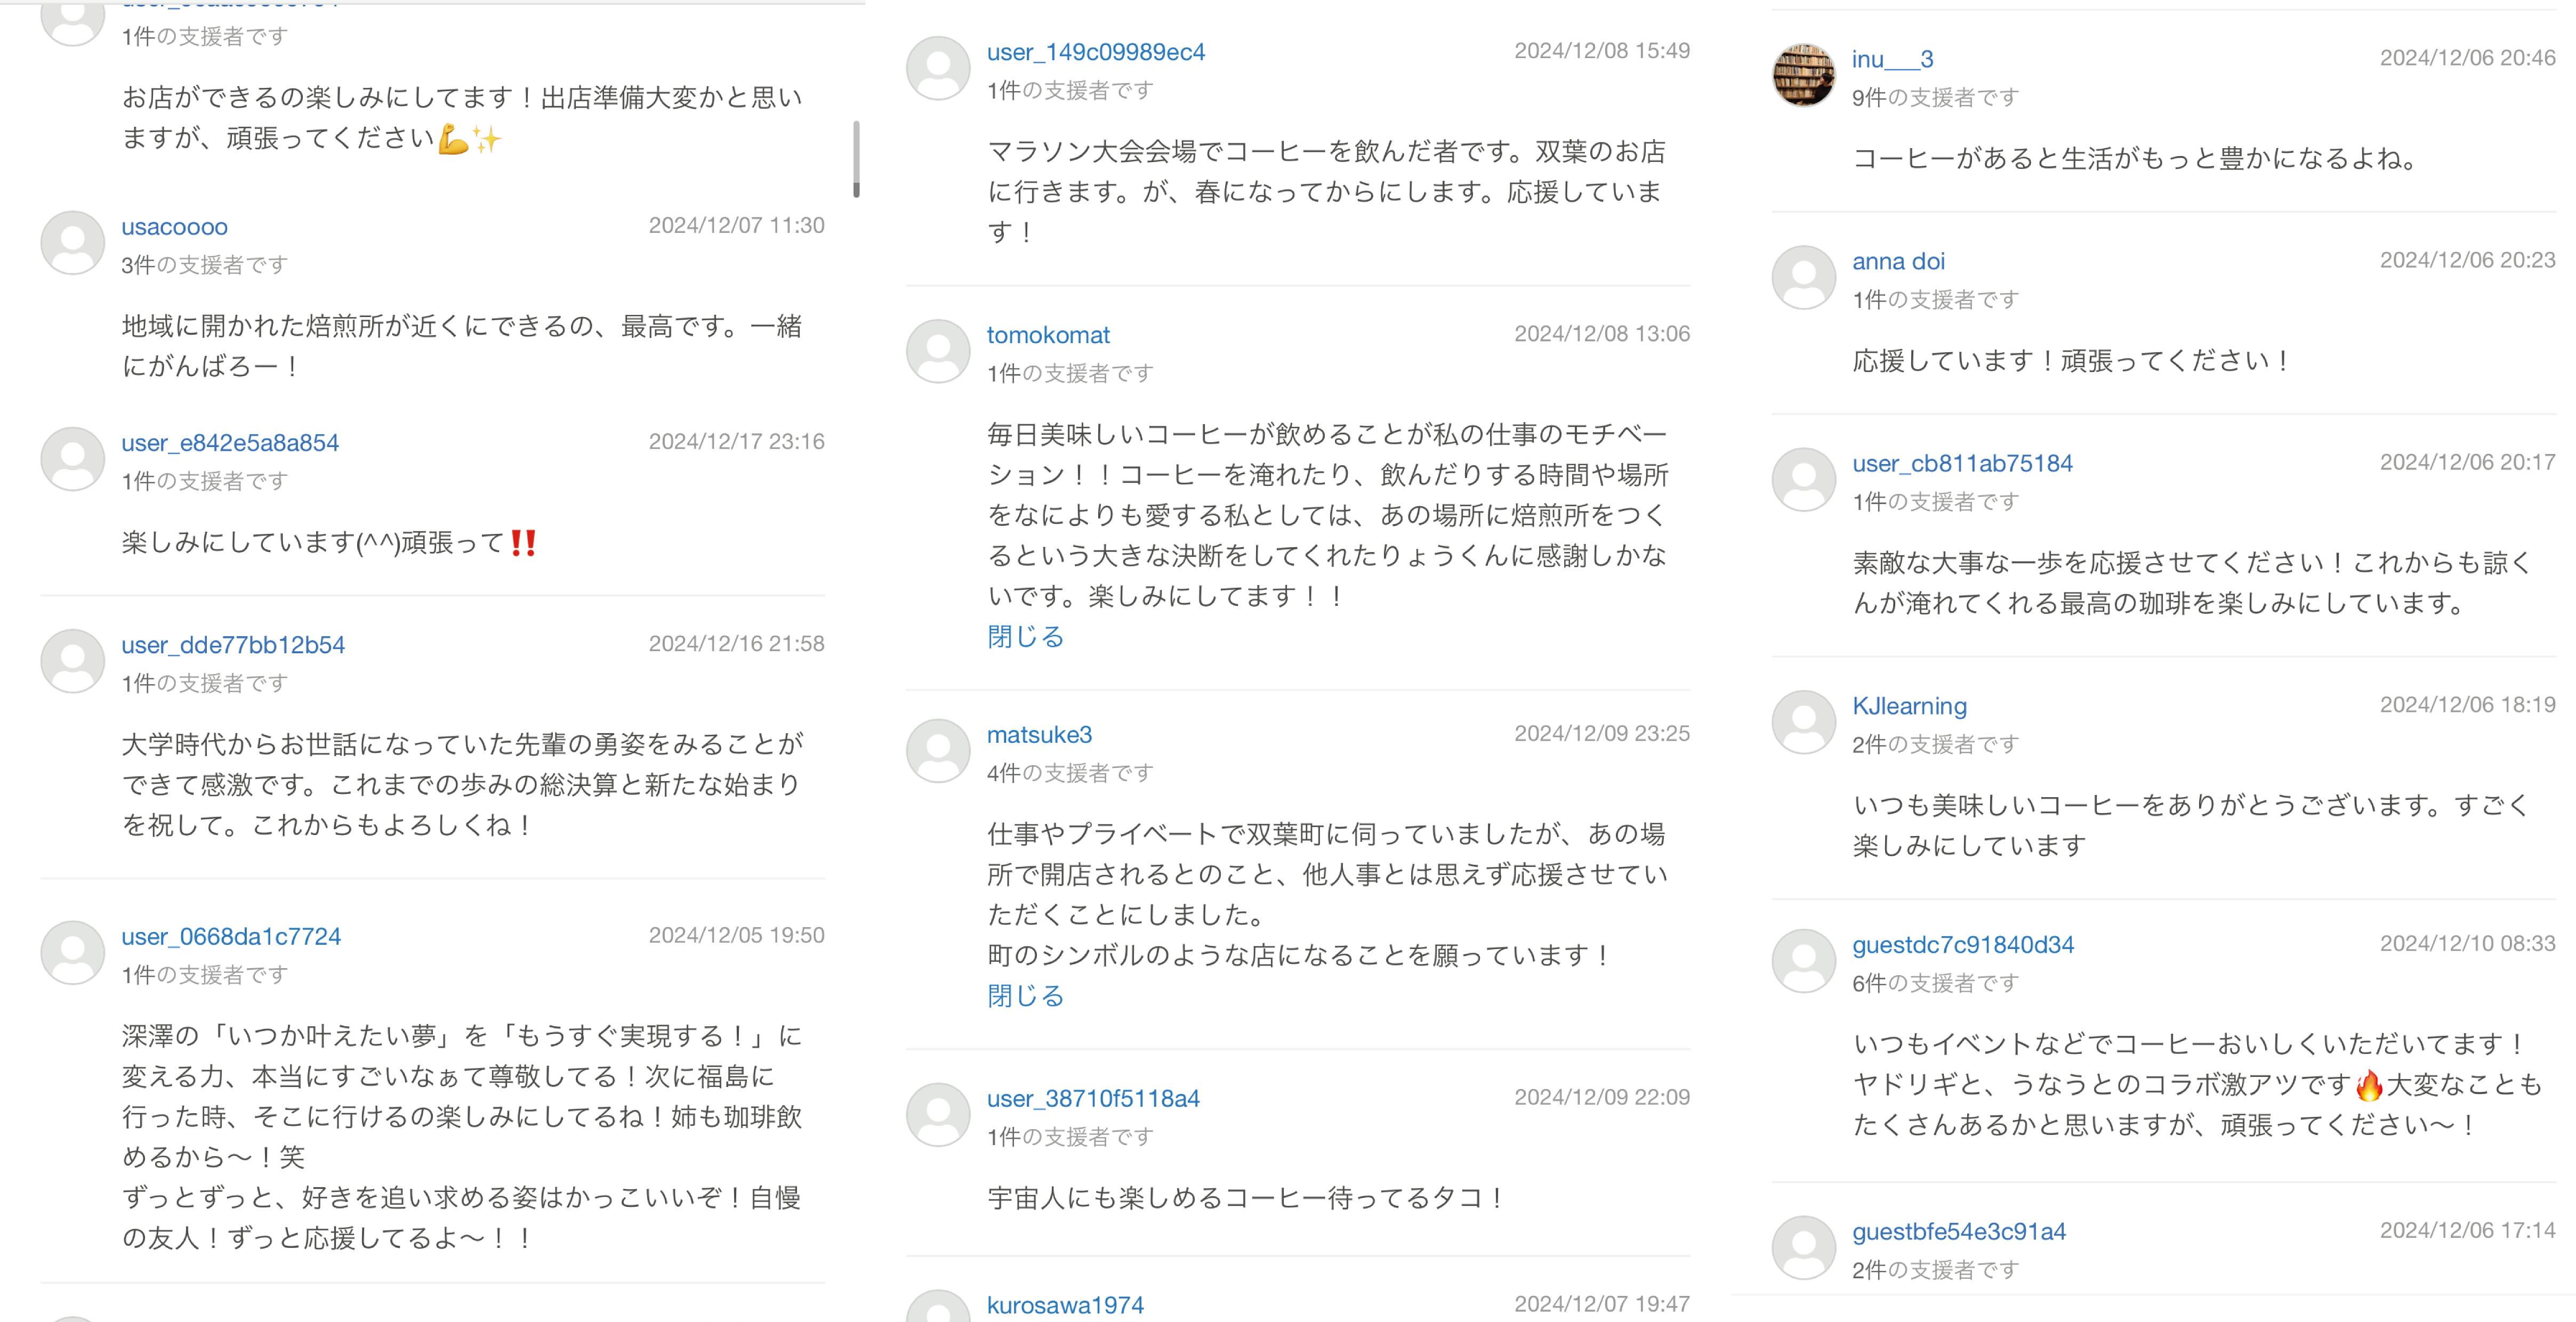The height and width of the screenshot is (1322, 2576).
Task: Open guestbfe54e3c91a4 username link
Action: 1958,1232
